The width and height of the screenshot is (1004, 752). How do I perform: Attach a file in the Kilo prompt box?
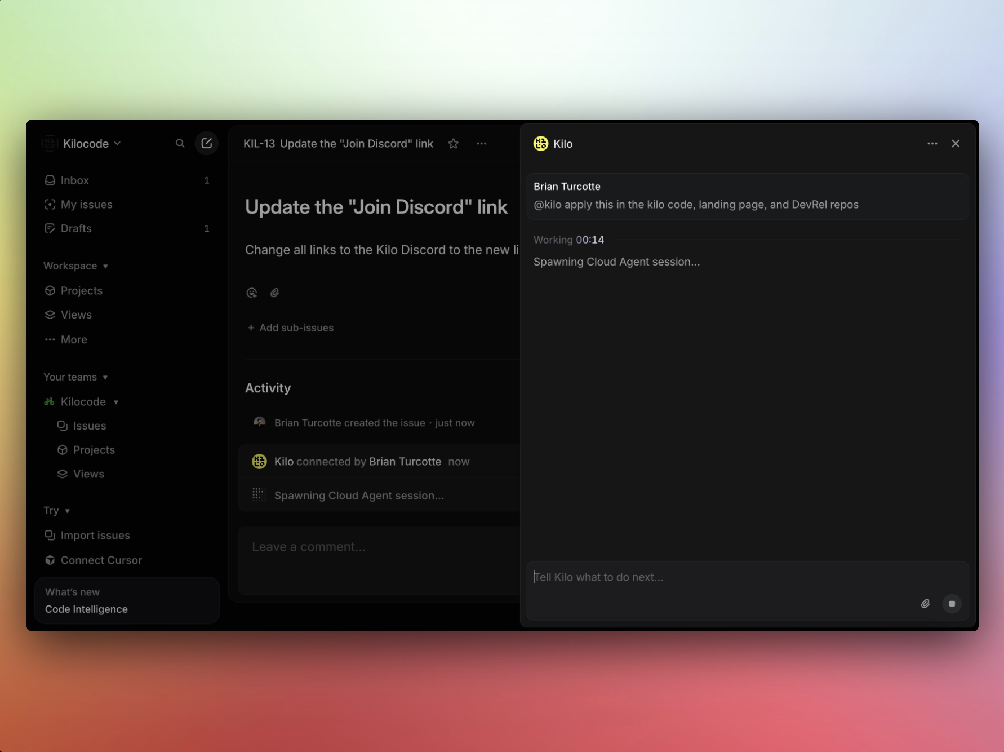pos(925,604)
